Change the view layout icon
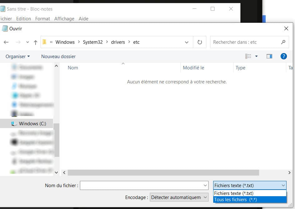Image resolution: width=295 pixels, height=209 pixels. pyautogui.click(x=248, y=56)
